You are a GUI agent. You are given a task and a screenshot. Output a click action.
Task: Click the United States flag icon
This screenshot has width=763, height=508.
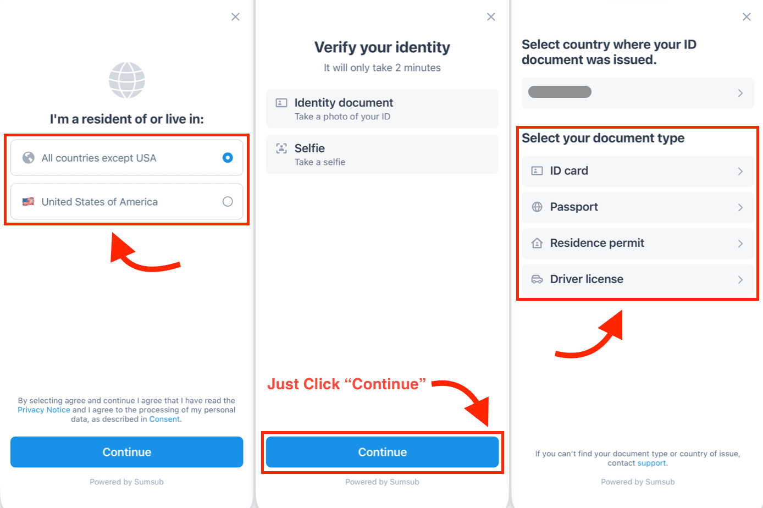pyautogui.click(x=28, y=202)
